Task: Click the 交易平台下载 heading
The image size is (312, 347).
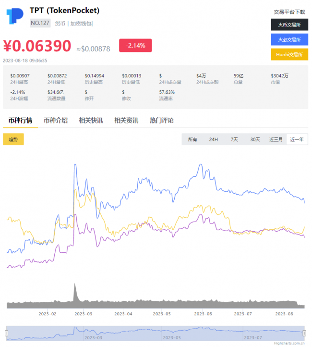Action: tap(289, 12)
